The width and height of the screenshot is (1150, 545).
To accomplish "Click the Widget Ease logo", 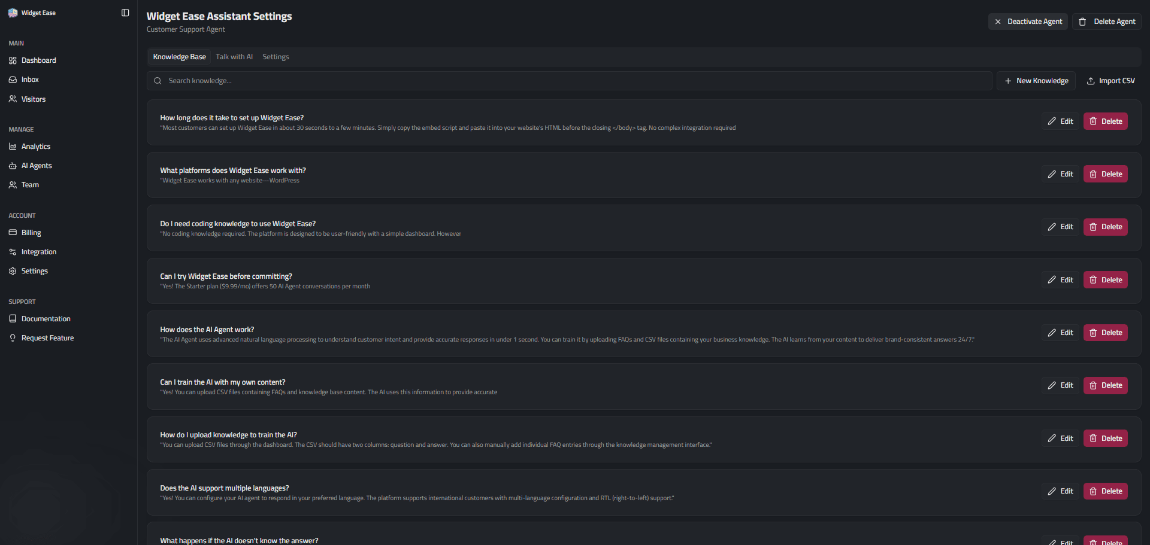I will 31,13.
